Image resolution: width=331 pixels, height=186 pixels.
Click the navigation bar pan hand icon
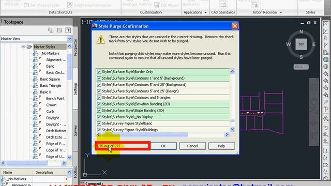314,101
